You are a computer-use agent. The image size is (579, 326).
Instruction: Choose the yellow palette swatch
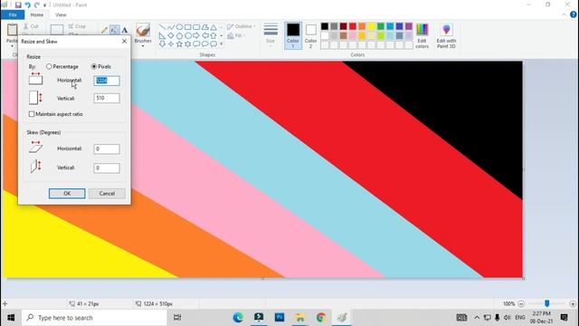[x=372, y=26]
